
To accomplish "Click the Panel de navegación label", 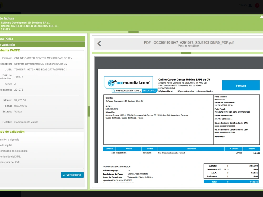I will (189, 46).
